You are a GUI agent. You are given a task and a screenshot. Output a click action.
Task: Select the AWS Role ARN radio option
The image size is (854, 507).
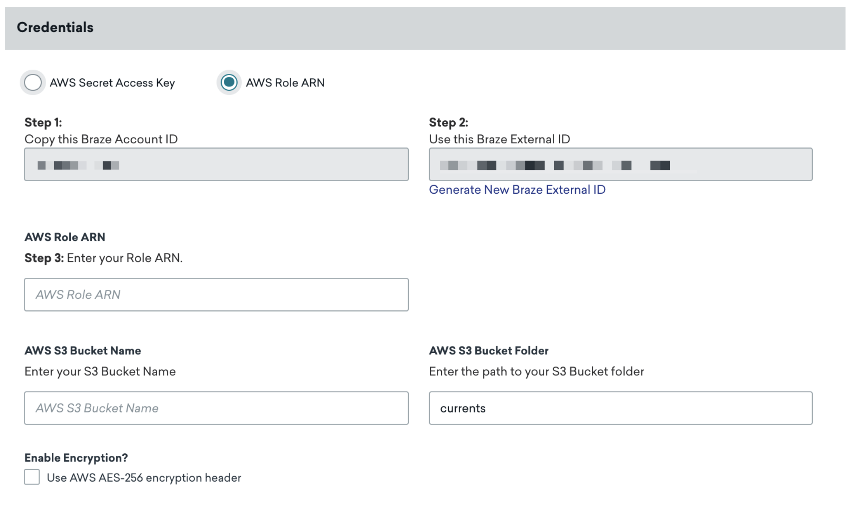[229, 83]
